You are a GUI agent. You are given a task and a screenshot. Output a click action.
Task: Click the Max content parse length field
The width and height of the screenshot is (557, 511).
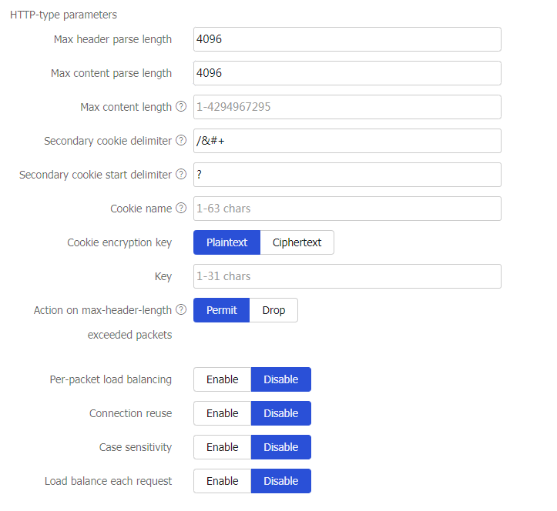pyautogui.click(x=347, y=73)
